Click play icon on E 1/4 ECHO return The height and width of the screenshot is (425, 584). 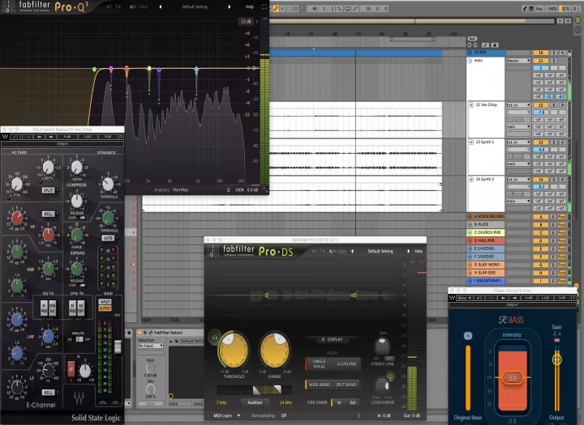pyautogui.click(x=470, y=249)
